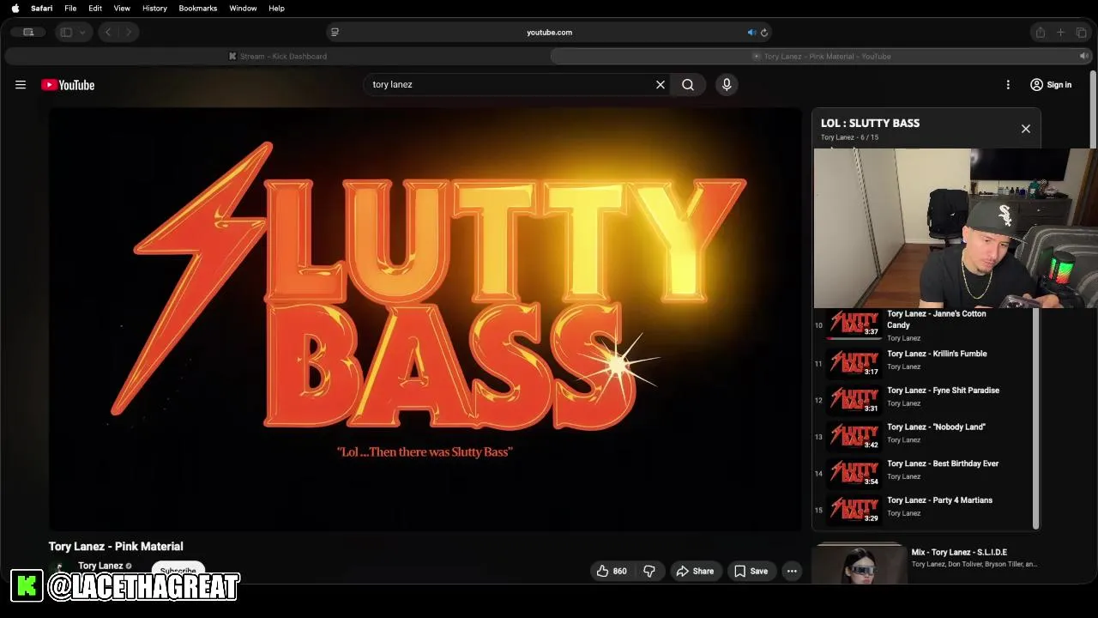Image resolution: width=1098 pixels, height=618 pixels.
Task: Switch to Stream - Kick Dashboard tab
Action: 277,56
